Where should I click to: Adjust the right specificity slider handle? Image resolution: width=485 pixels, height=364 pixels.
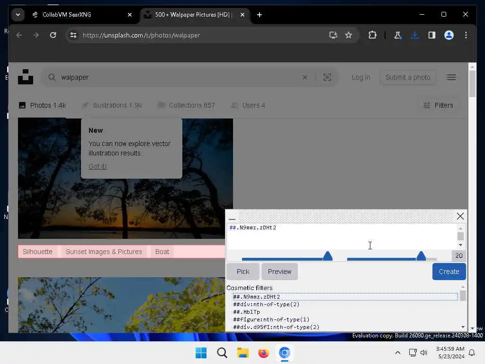pos(421,255)
